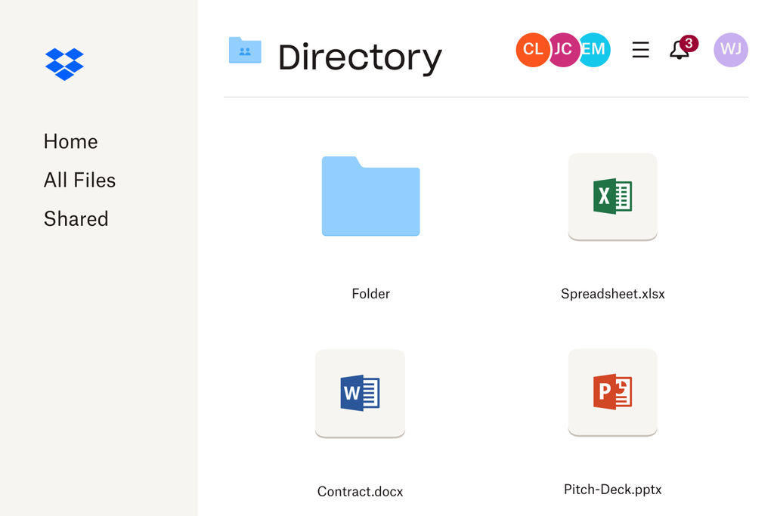Click the shared directory folder icon
This screenshot has height=516, width=774.
click(244, 49)
